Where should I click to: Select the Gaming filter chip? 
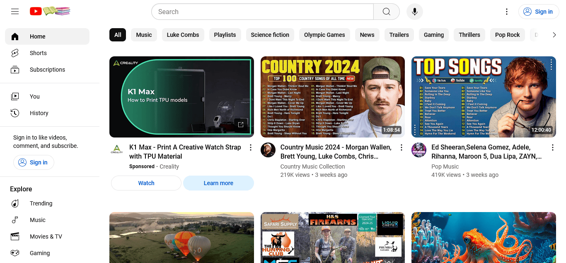[x=434, y=35]
